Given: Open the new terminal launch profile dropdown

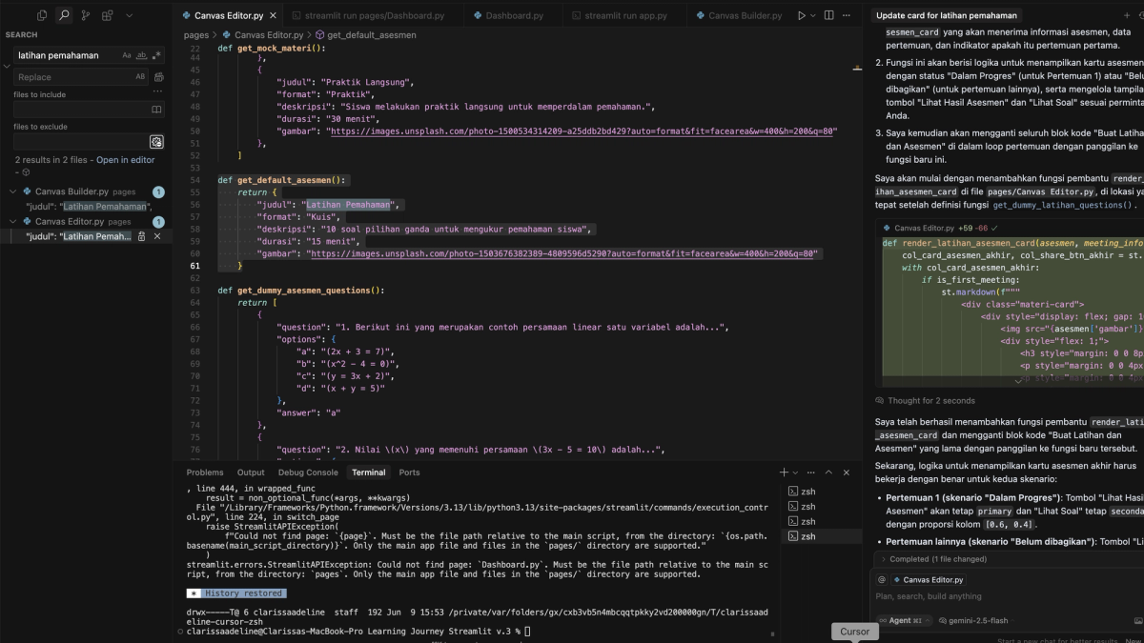Looking at the screenshot, I should click(x=795, y=472).
